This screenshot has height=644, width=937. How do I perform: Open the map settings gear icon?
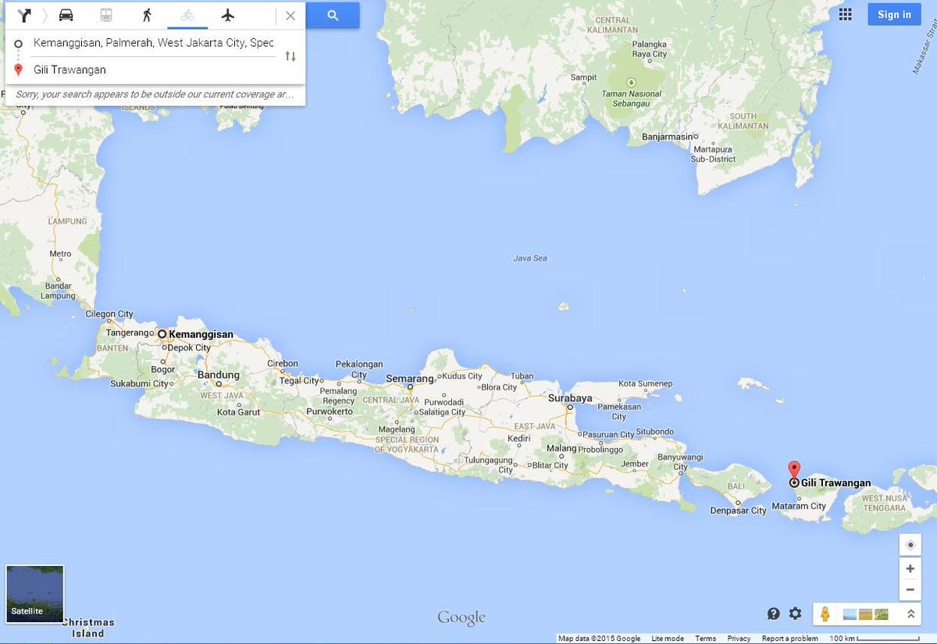tap(794, 614)
